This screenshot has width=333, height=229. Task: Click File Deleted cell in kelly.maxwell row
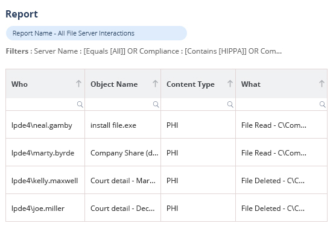point(281,180)
